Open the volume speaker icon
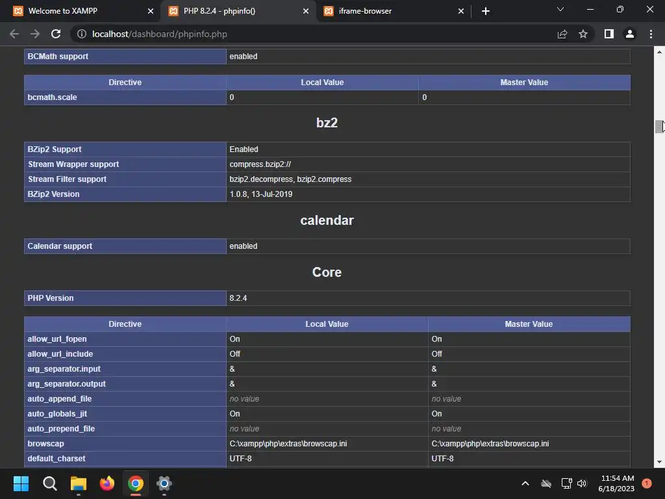The height and width of the screenshot is (499, 665). (x=582, y=483)
